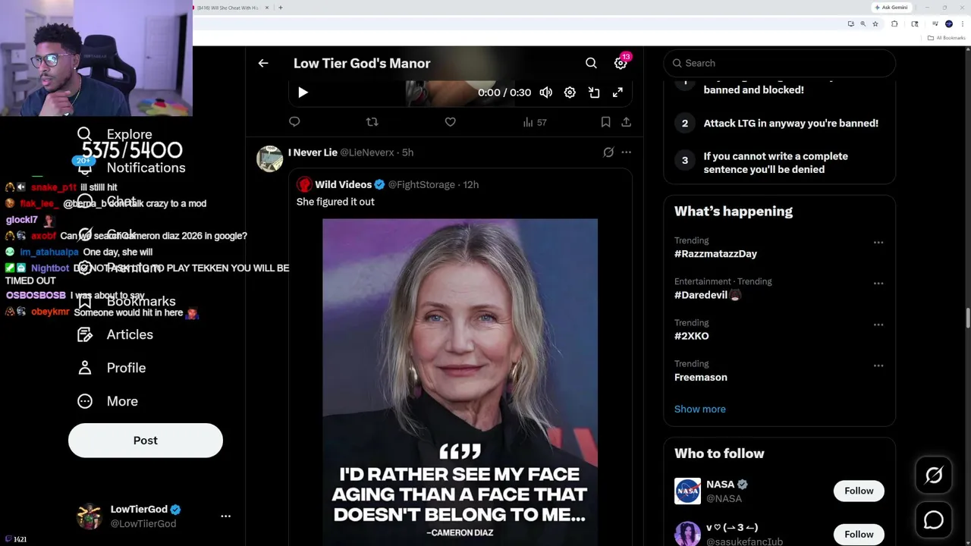Open LowTierGod account switcher dots

(x=225, y=516)
